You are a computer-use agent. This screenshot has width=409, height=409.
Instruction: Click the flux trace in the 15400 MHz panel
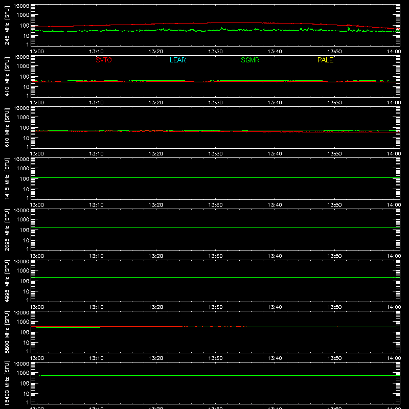215,376
